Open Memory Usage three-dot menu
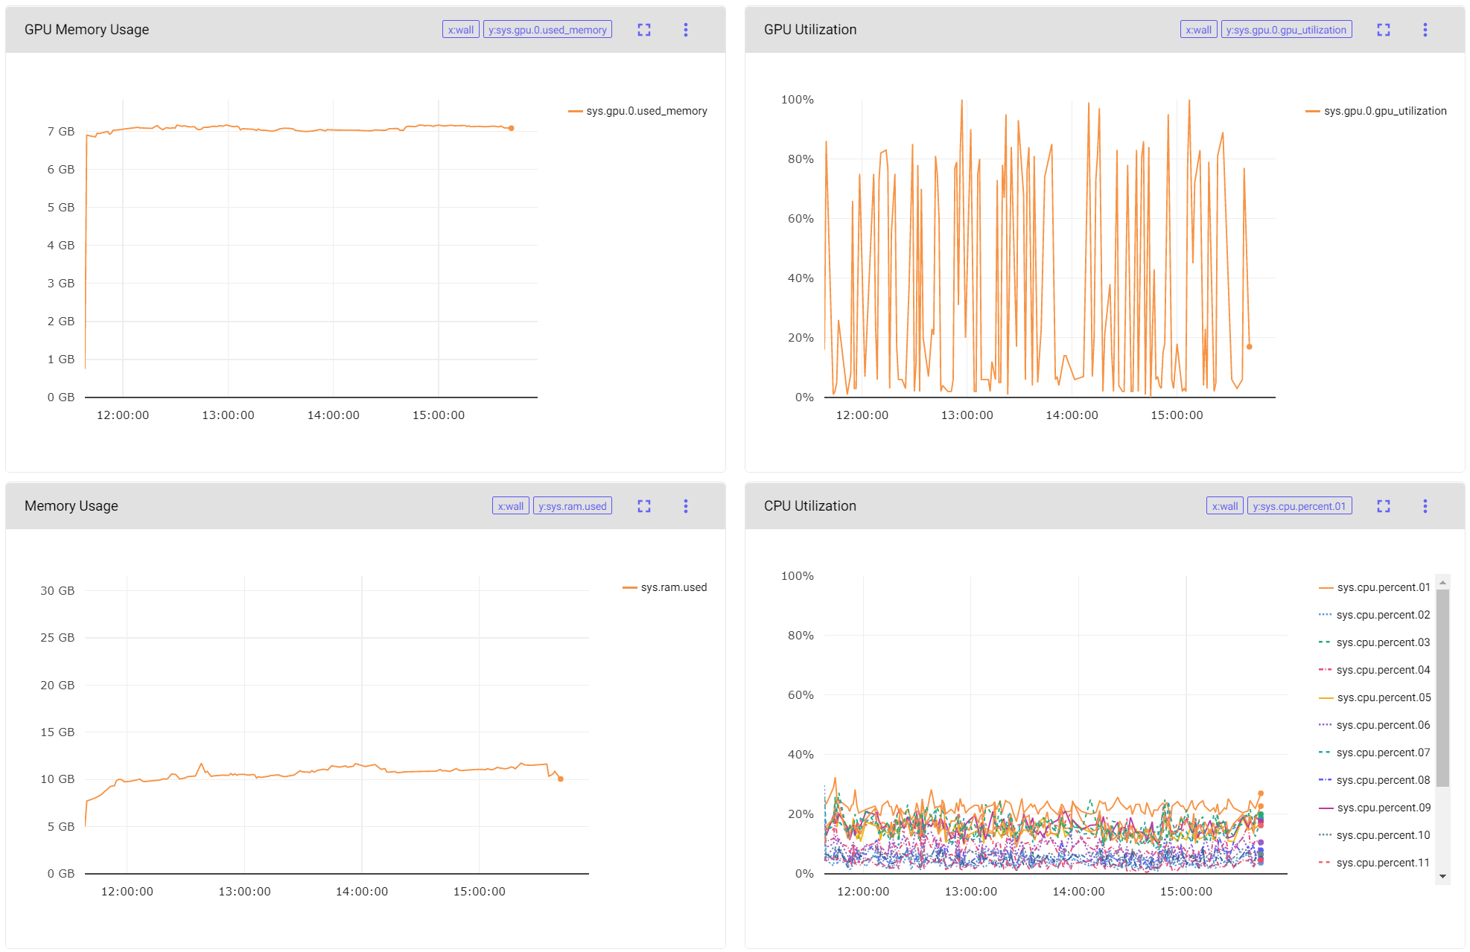Viewport: 1470px width, 952px height. (686, 506)
